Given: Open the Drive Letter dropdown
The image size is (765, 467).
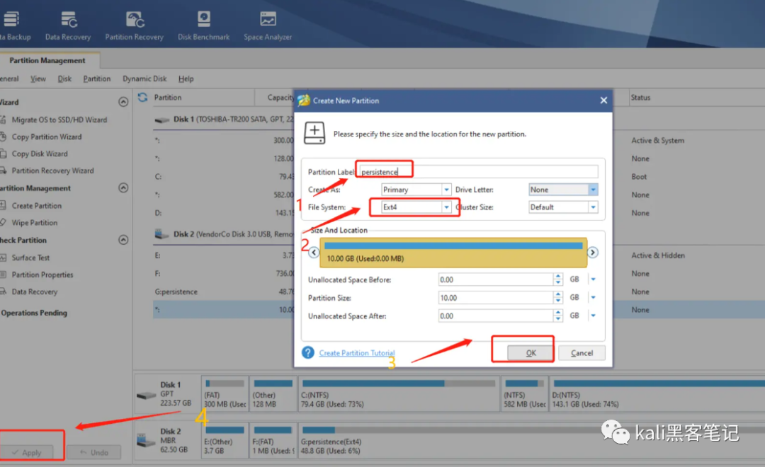Looking at the screenshot, I should [x=594, y=190].
